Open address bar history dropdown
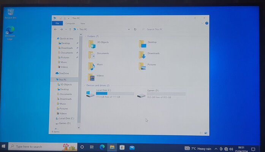Image resolution: width=265 pixels, height=152 pixels. pyautogui.click(x=129, y=29)
